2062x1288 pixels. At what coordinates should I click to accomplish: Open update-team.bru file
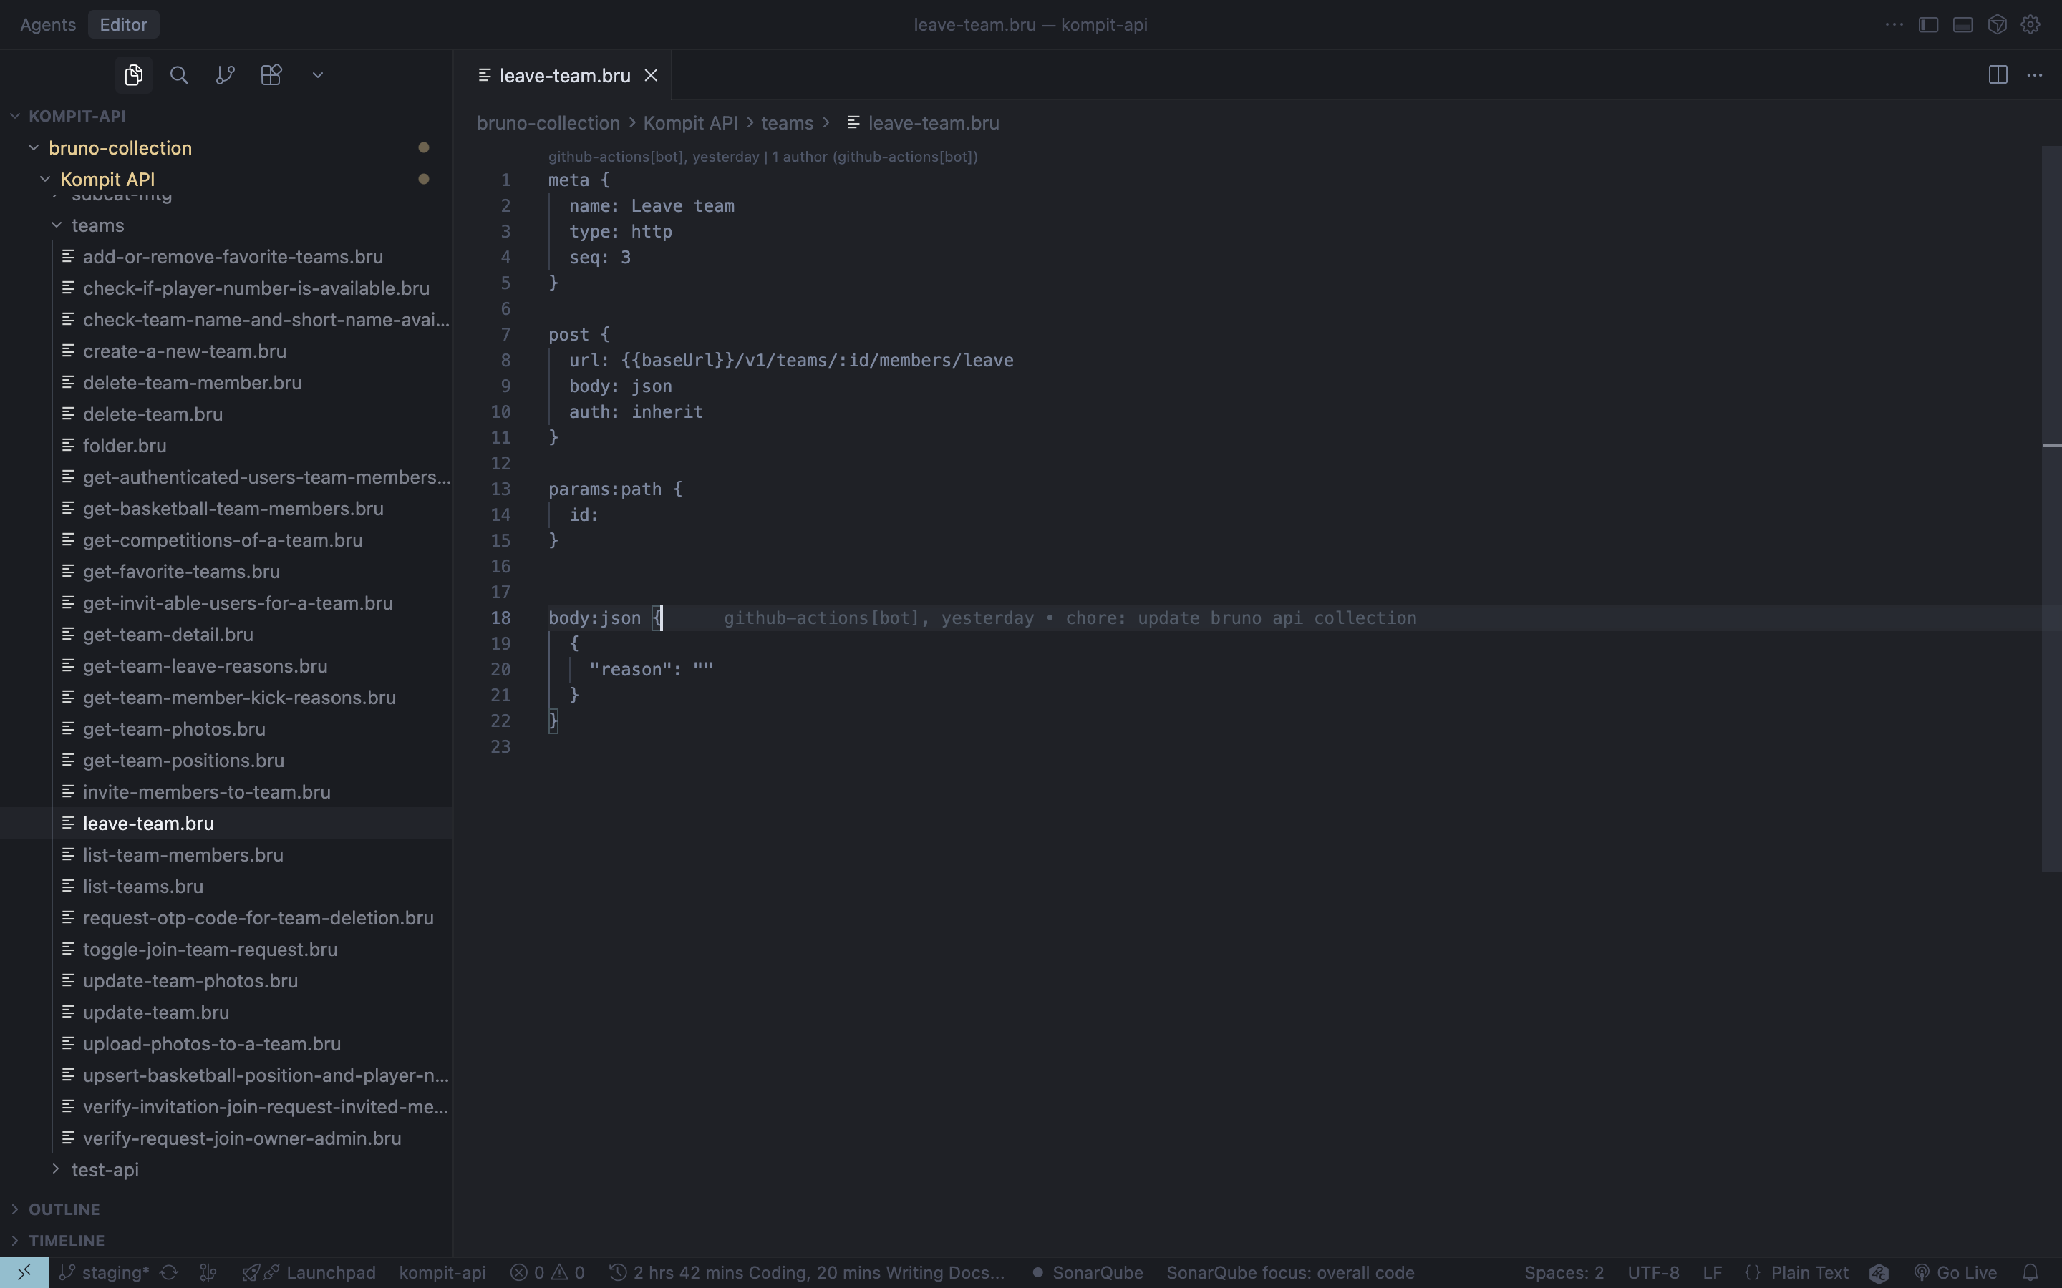click(226, 1013)
